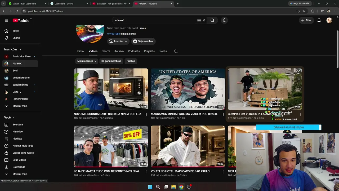Screen dimensions: 339x191
Task: Play VOLTEI NO HOTEL MAIS CARO thumbnail
Action: (x=188, y=146)
